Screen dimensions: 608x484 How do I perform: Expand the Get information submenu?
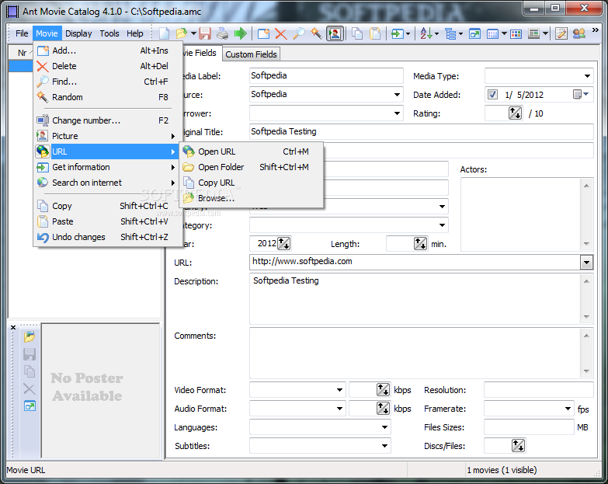point(106,167)
